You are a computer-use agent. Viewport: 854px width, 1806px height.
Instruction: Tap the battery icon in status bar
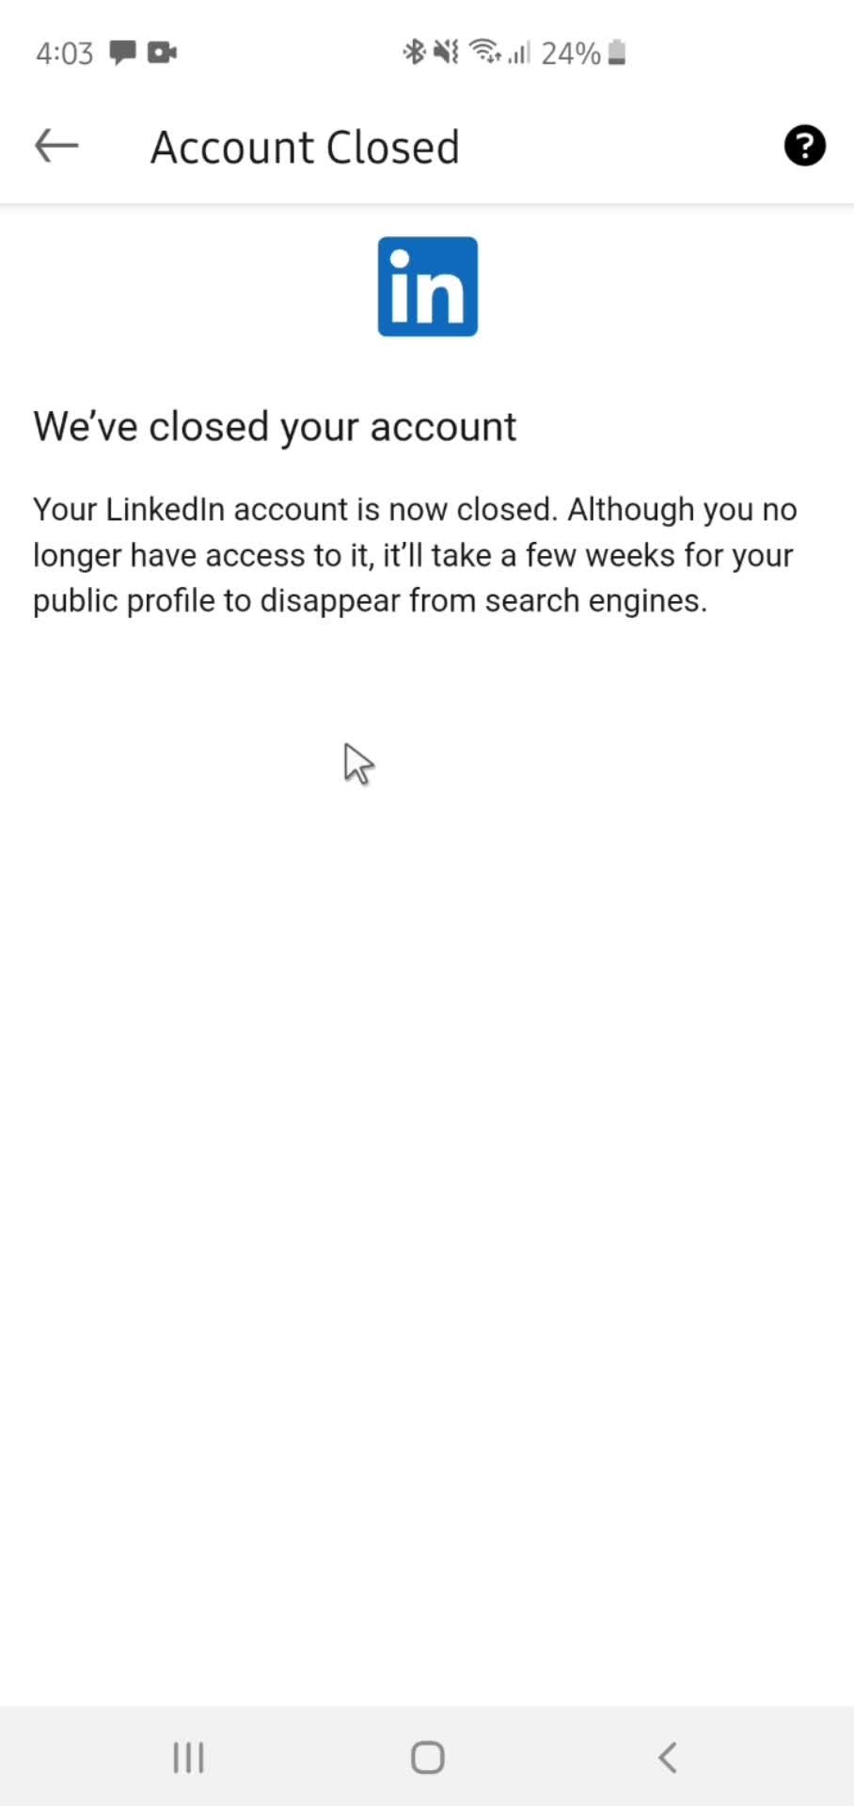click(617, 53)
